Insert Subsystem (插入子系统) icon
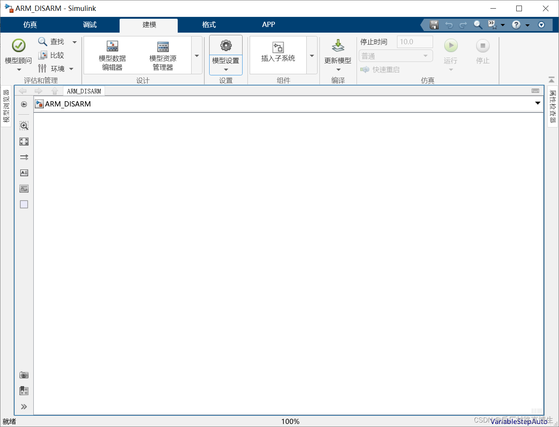 (278, 48)
